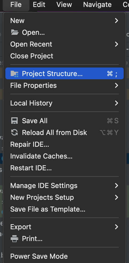Viewport: 129px width, 263px height.
Task: Click the open folder icon beside Open...
Action: pyautogui.click(x=15, y=32)
